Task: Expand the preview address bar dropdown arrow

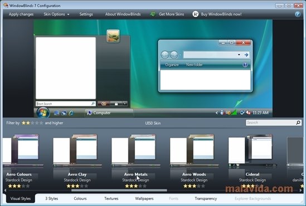Action: click(239, 55)
